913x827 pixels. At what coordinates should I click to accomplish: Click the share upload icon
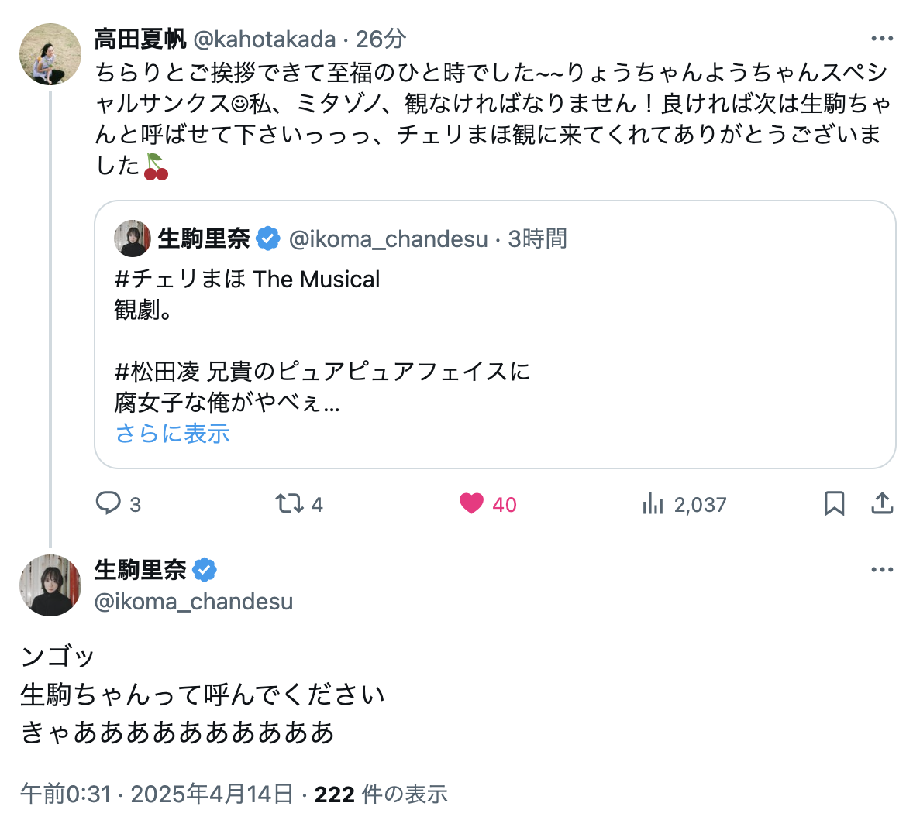click(x=882, y=504)
